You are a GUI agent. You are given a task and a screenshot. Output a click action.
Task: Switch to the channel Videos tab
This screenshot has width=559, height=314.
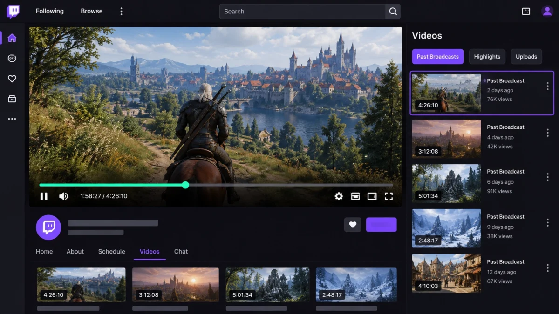pyautogui.click(x=150, y=252)
